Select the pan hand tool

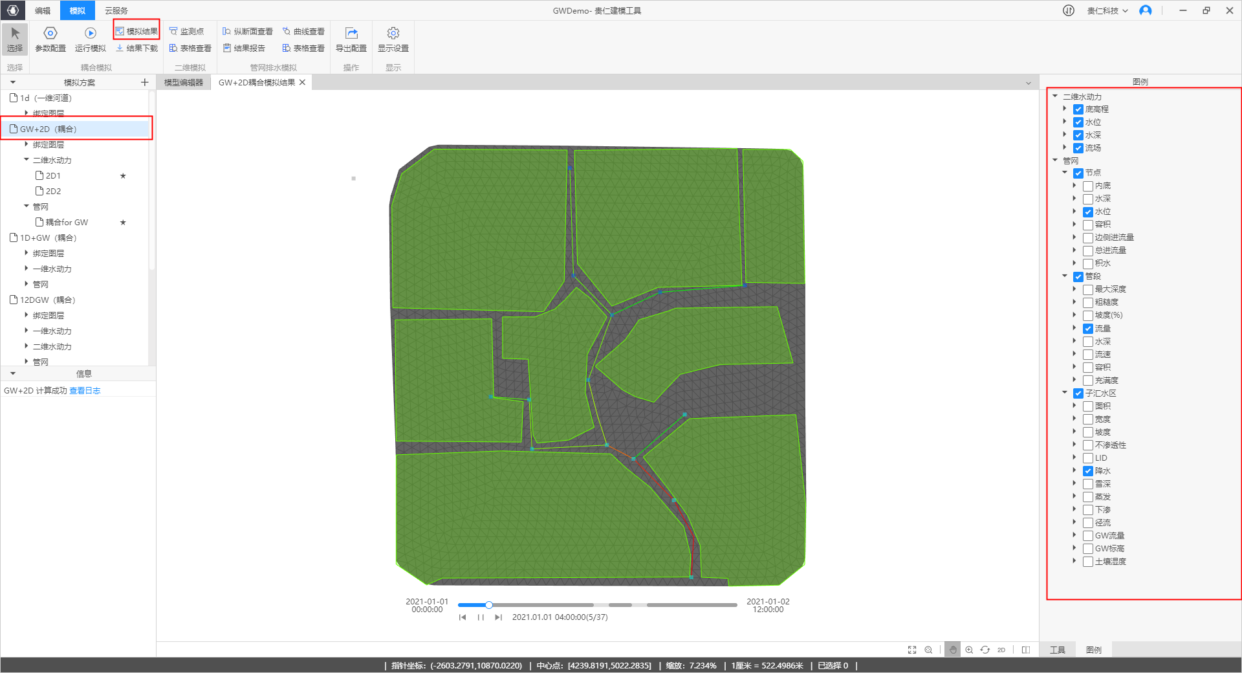pyautogui.click(x=952, y=650)
